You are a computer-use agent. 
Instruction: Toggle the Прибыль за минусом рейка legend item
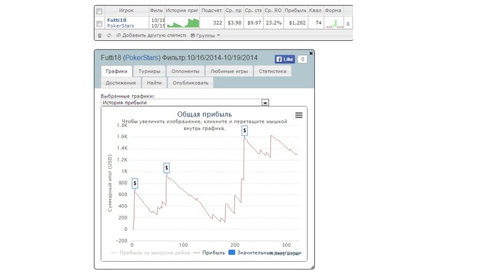point(150,253)
